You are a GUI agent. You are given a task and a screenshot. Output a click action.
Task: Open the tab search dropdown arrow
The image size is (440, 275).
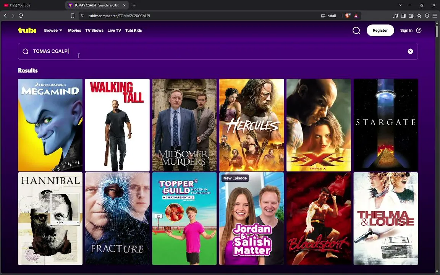pyautogui.click(x=400, y=5)
